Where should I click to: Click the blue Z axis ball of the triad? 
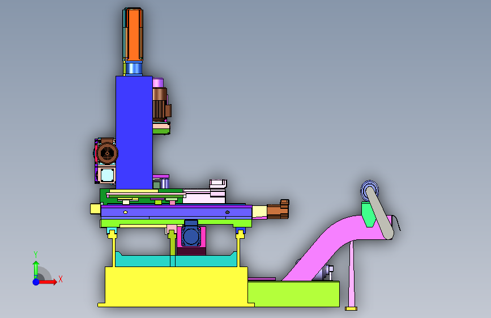pyautogui.click(x=36, y=282)
